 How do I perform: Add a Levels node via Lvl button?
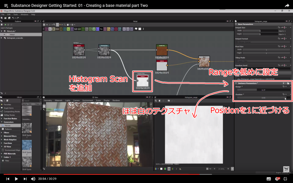tap(94, 29)
